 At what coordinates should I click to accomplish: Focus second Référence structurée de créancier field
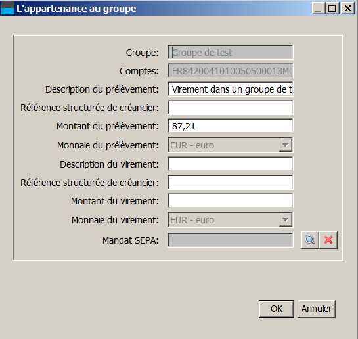tap(231, 183)
